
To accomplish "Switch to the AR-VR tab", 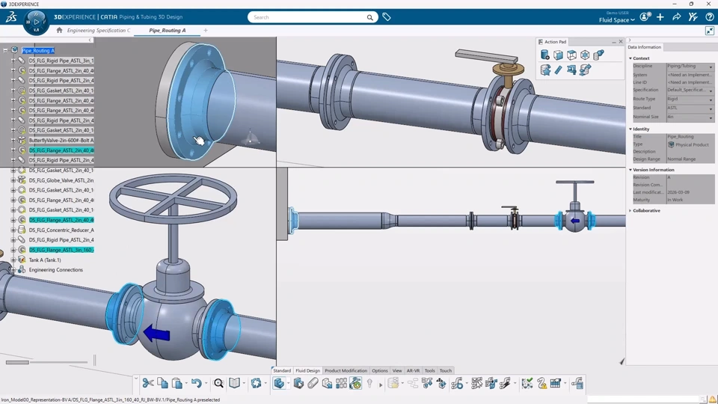I will point(413,370).
